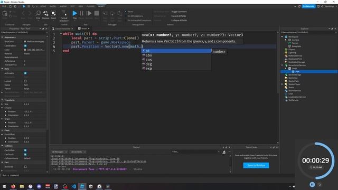Click the Select icon in the Edit group
The height and width of the screenshot is (190, 338).
[53, 13]
